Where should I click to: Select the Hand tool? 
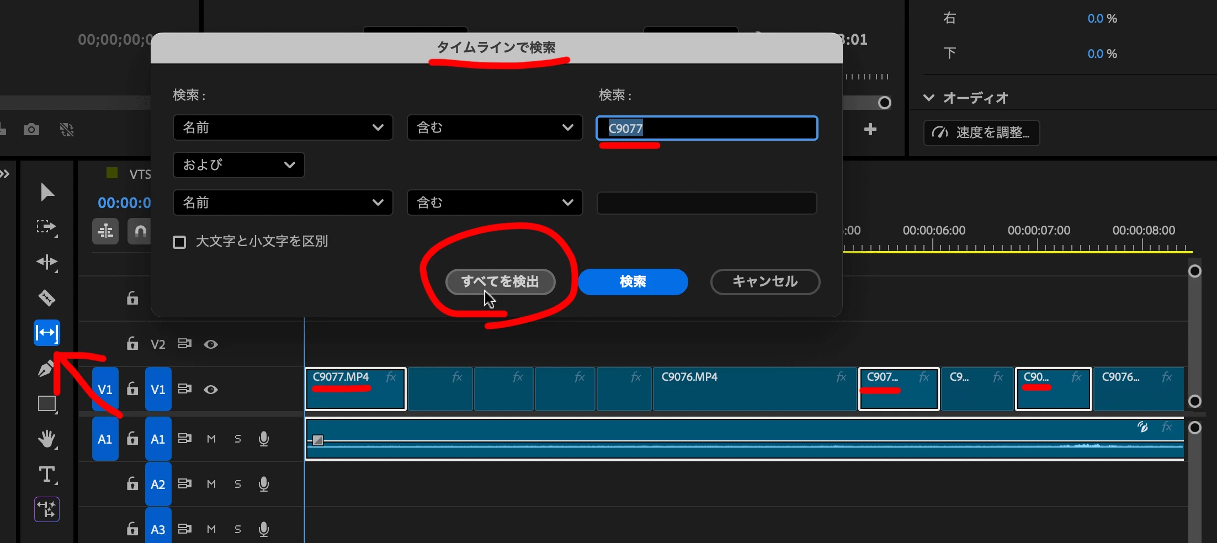tap(47, 439)
